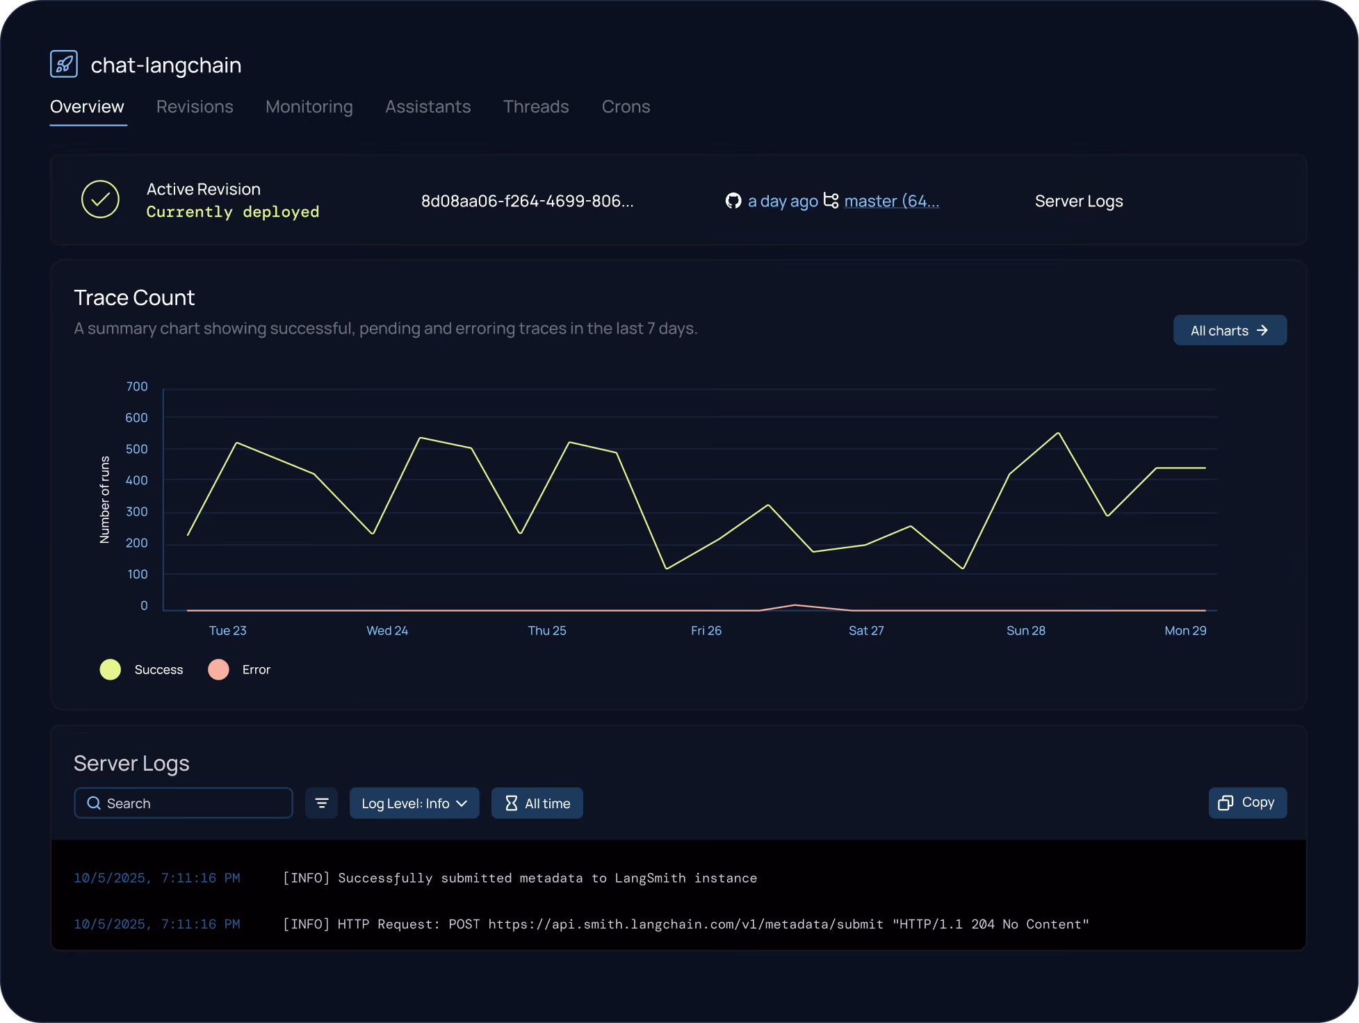The width and height of the screenshot is (1359, 1023).
Task: Expand the Log Level: Info dropdown
Action: coord(414,803)
